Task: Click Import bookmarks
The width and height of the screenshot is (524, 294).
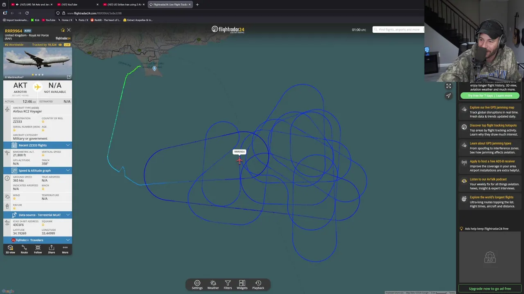Action: coord(16,20)
